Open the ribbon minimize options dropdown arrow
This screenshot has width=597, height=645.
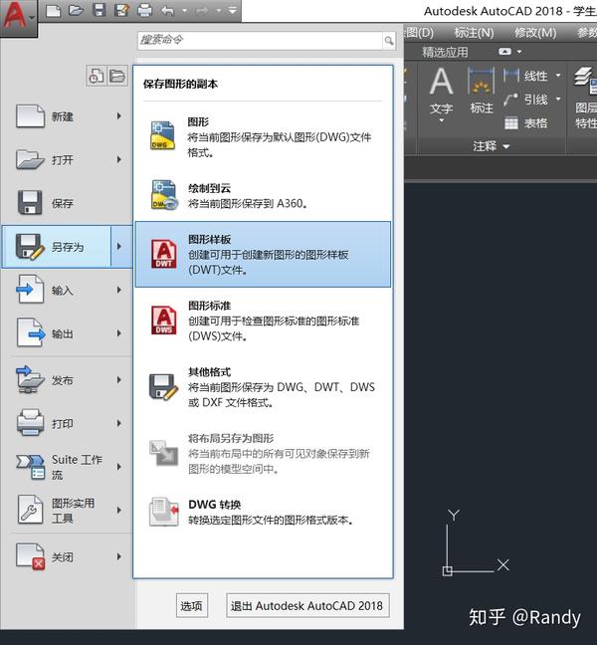click(x=519, y=52)
